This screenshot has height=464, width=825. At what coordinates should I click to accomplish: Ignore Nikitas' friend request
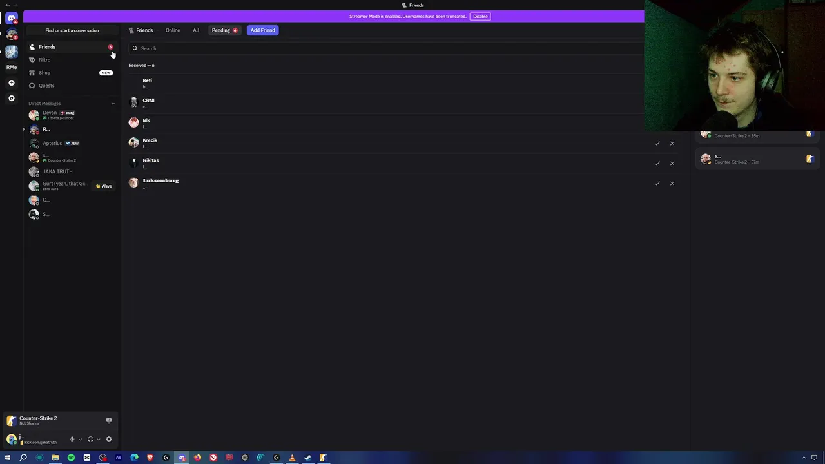pos(672,163)
